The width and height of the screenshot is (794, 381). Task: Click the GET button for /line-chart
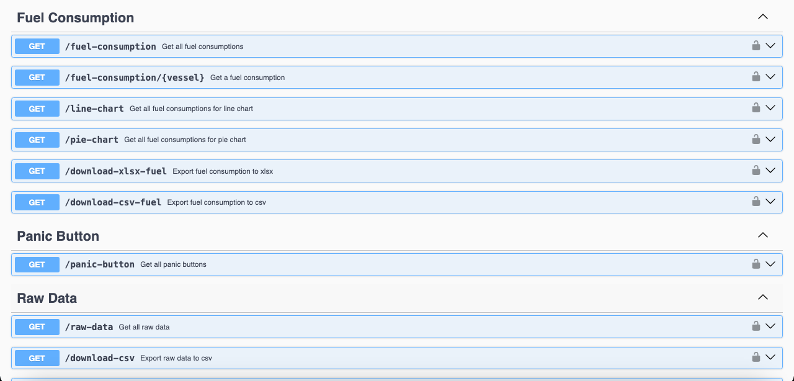(37, 109)
